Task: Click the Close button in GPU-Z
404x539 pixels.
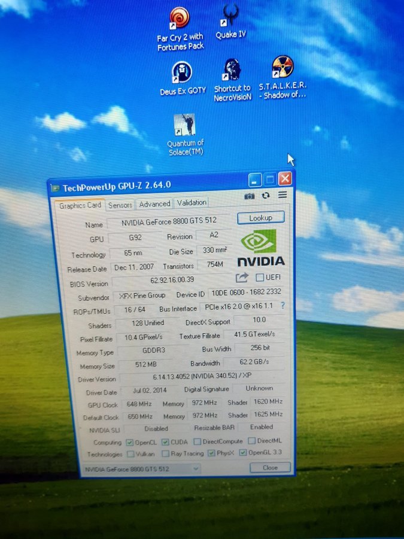Action: pos(270,468)
